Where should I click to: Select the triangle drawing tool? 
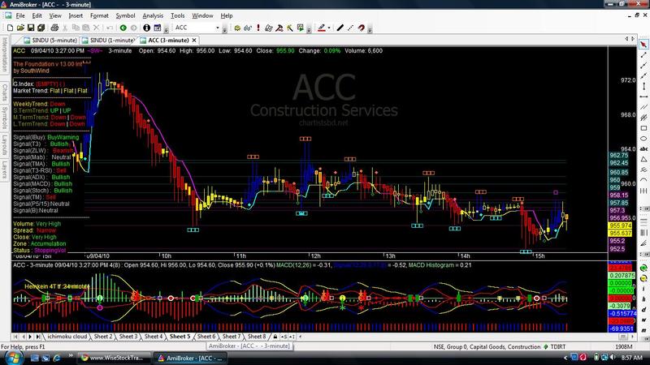(x=643, y=159)
